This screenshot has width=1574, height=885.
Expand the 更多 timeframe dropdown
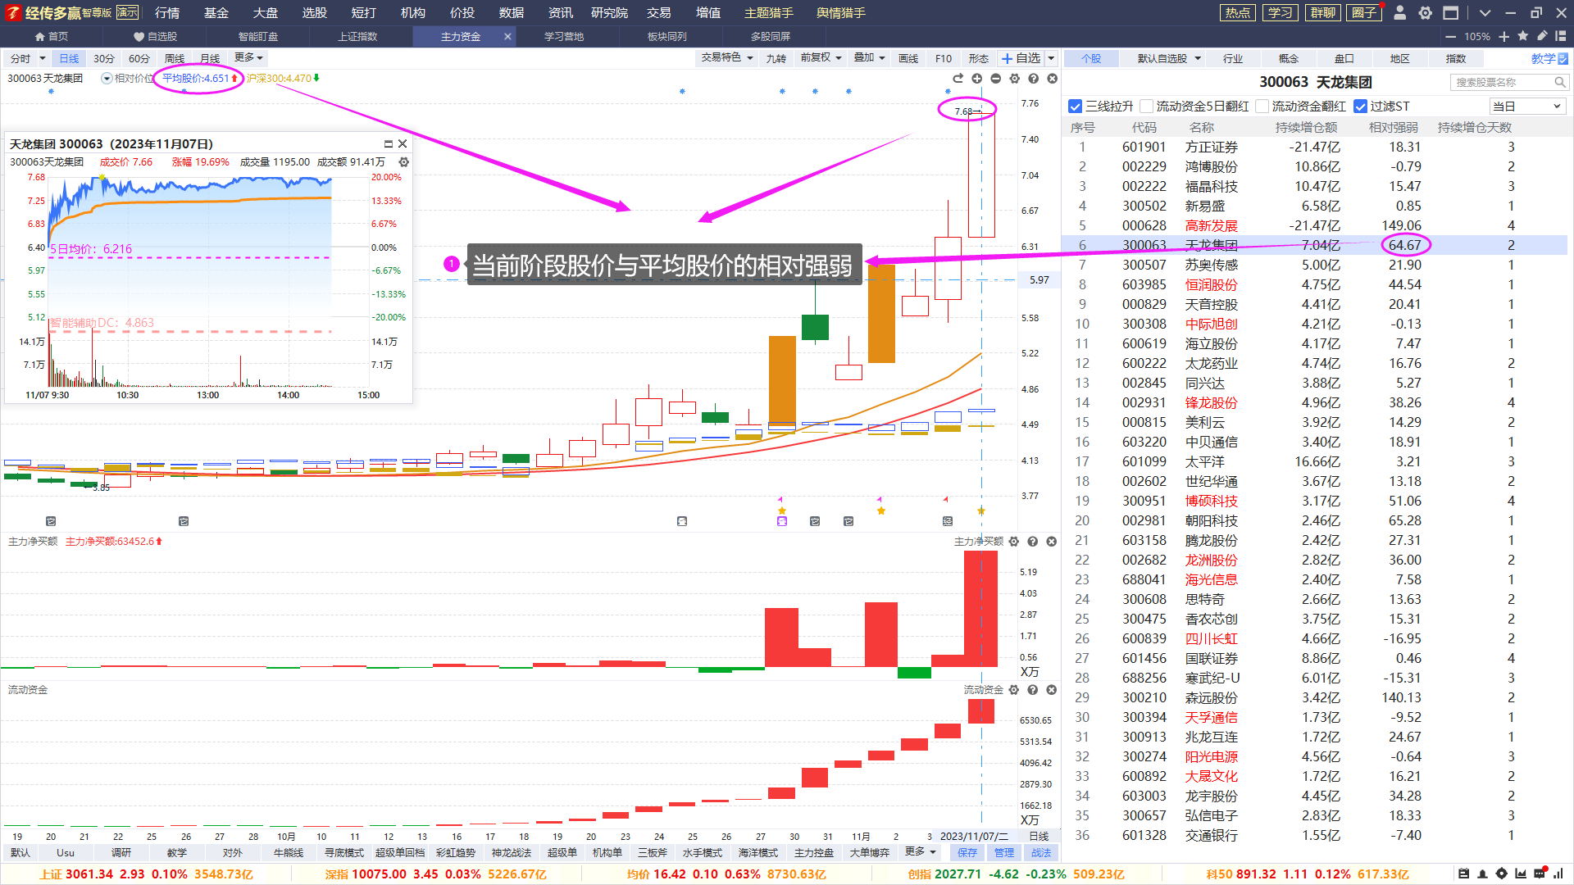click(248, 57)
